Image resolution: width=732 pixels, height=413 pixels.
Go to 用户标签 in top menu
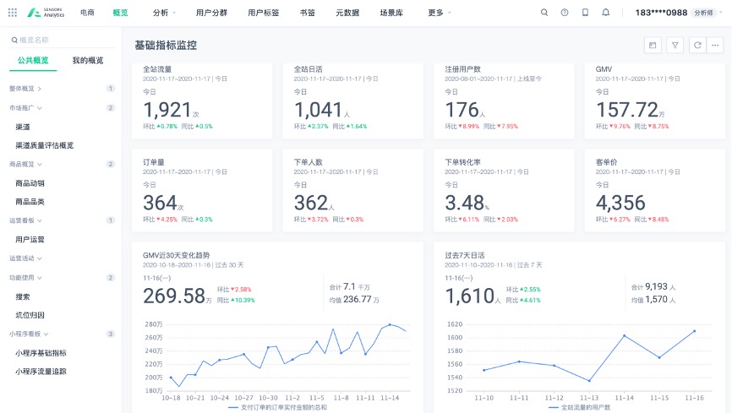click(263, 13)
